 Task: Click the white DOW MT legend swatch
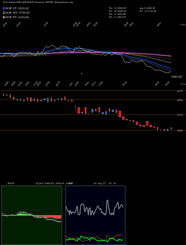4,13
